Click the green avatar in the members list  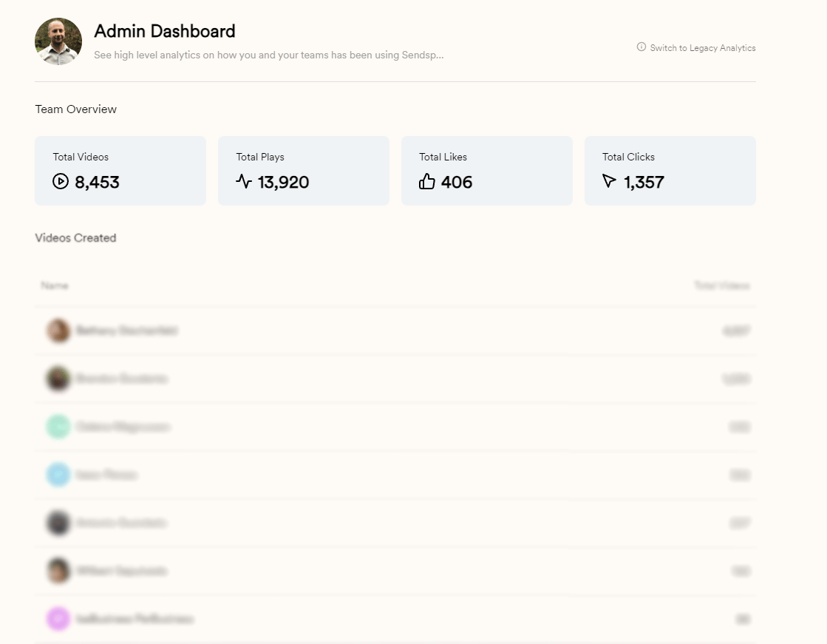[x=58, y=427]
